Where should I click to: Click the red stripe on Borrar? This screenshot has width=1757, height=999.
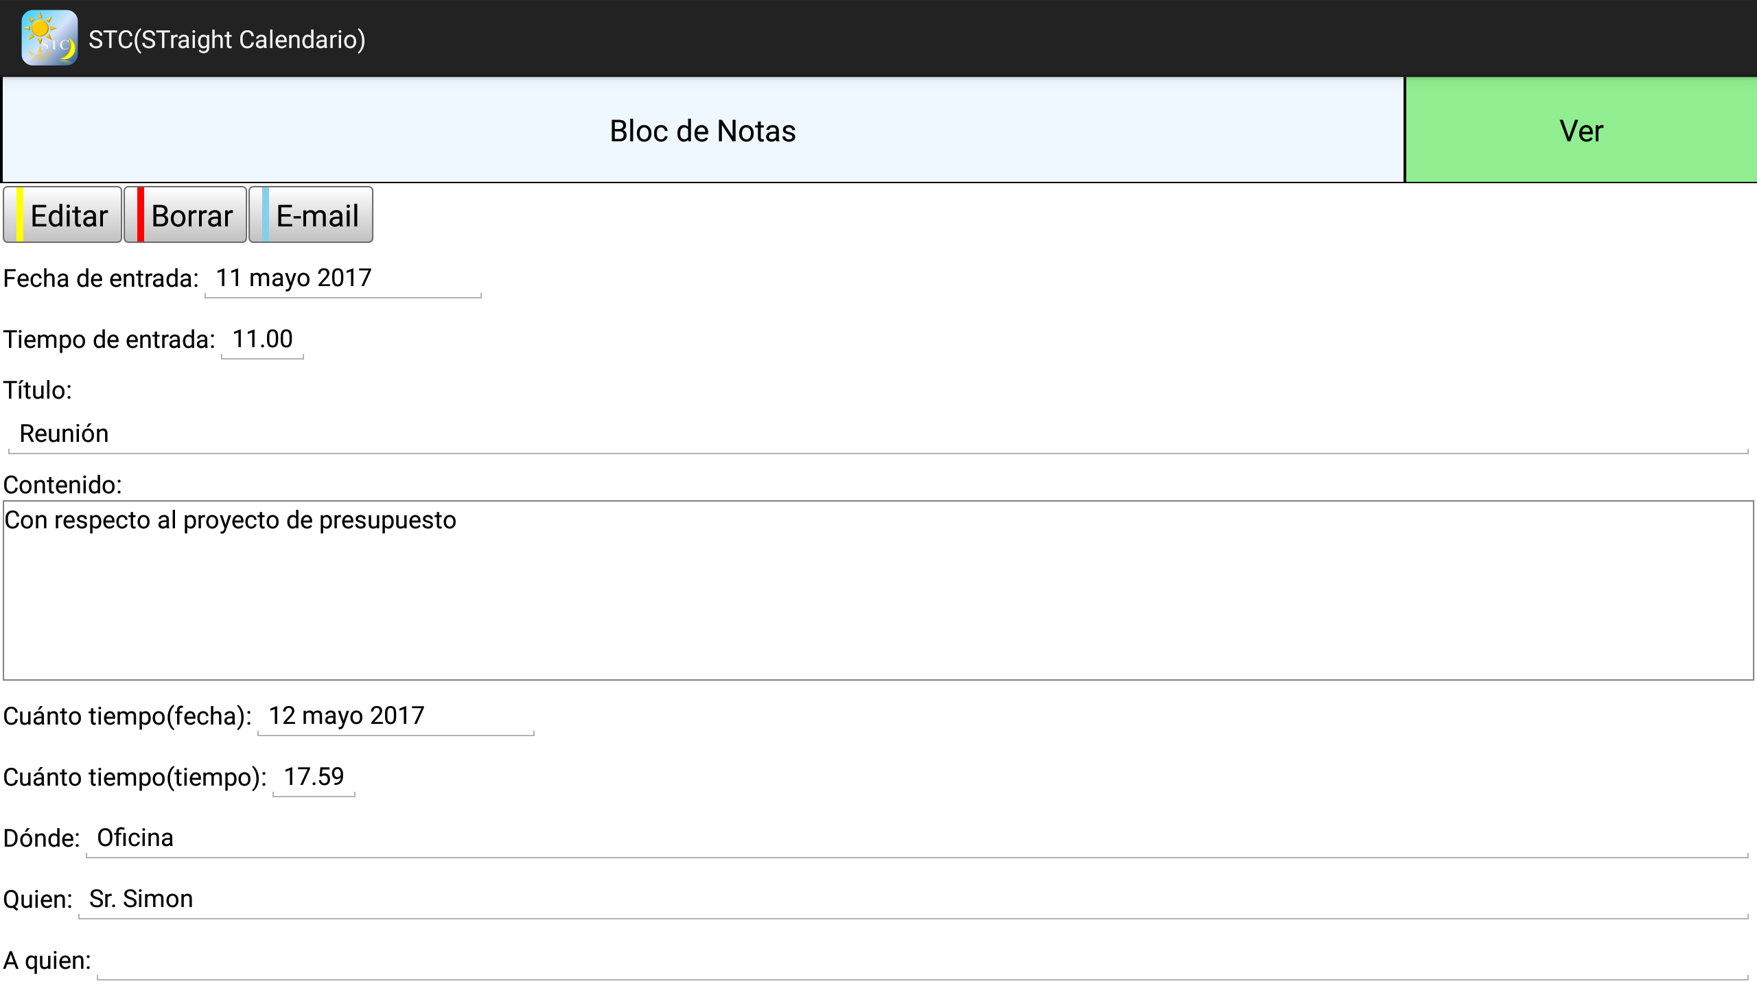[x=140, y=215]
